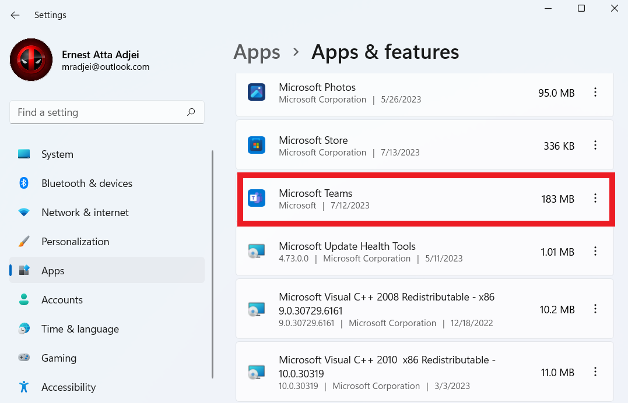Open the user profile picture
Image resolution: width=628 pixels, height=403 pixels.
coord(31,60)
